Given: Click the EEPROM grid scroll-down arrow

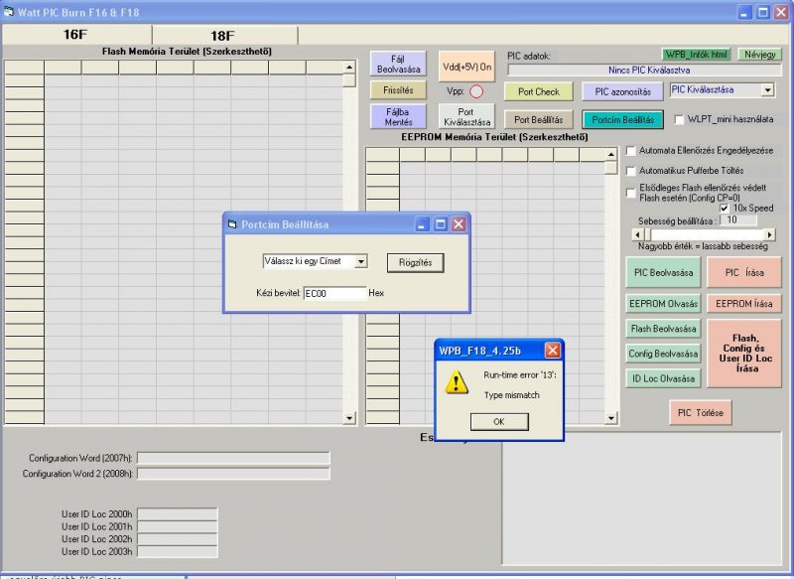Looking at the screenshot, I should point(611,418).
